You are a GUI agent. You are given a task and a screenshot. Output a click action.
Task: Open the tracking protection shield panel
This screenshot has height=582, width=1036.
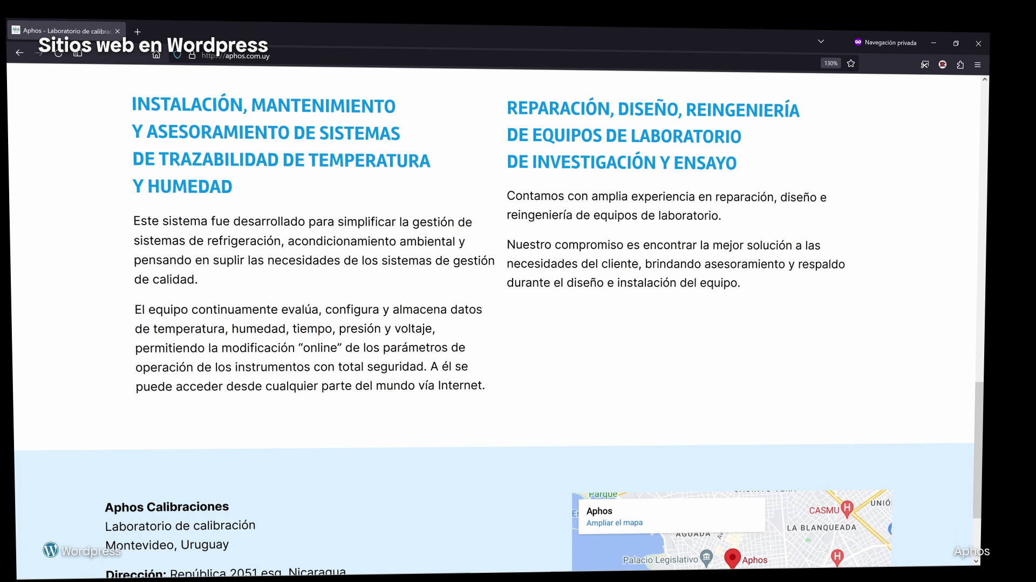[x=177, y=55]
